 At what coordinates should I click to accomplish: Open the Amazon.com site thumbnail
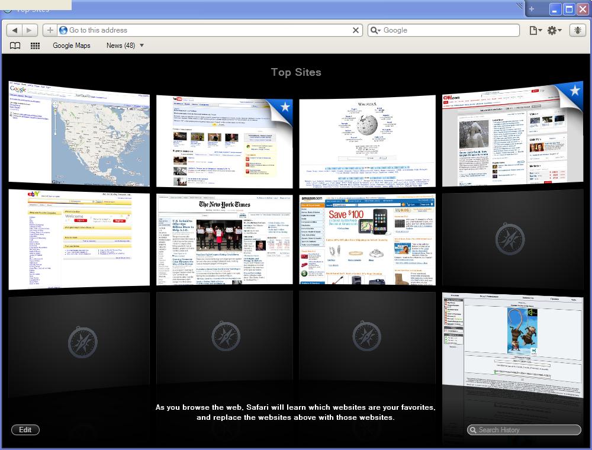click(368, 239)
